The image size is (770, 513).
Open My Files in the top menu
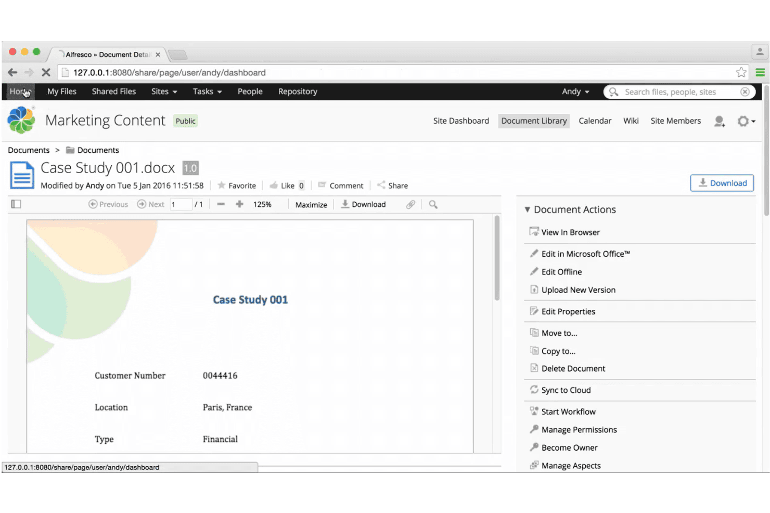62,91
